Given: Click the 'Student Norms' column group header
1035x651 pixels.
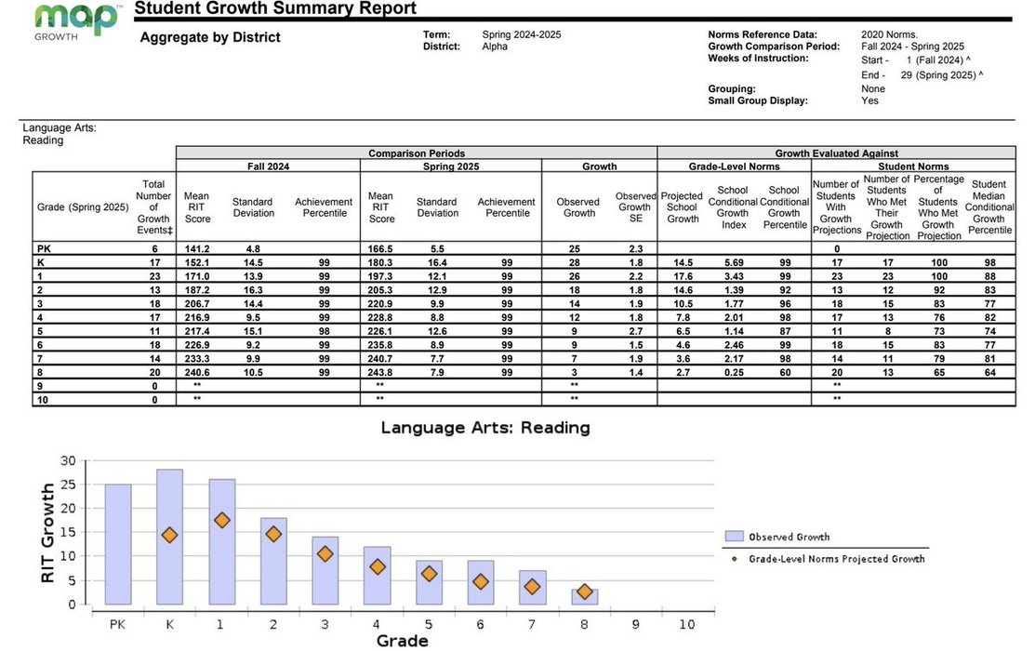Looking at the screenshot, I should click(x=913, y=166).
